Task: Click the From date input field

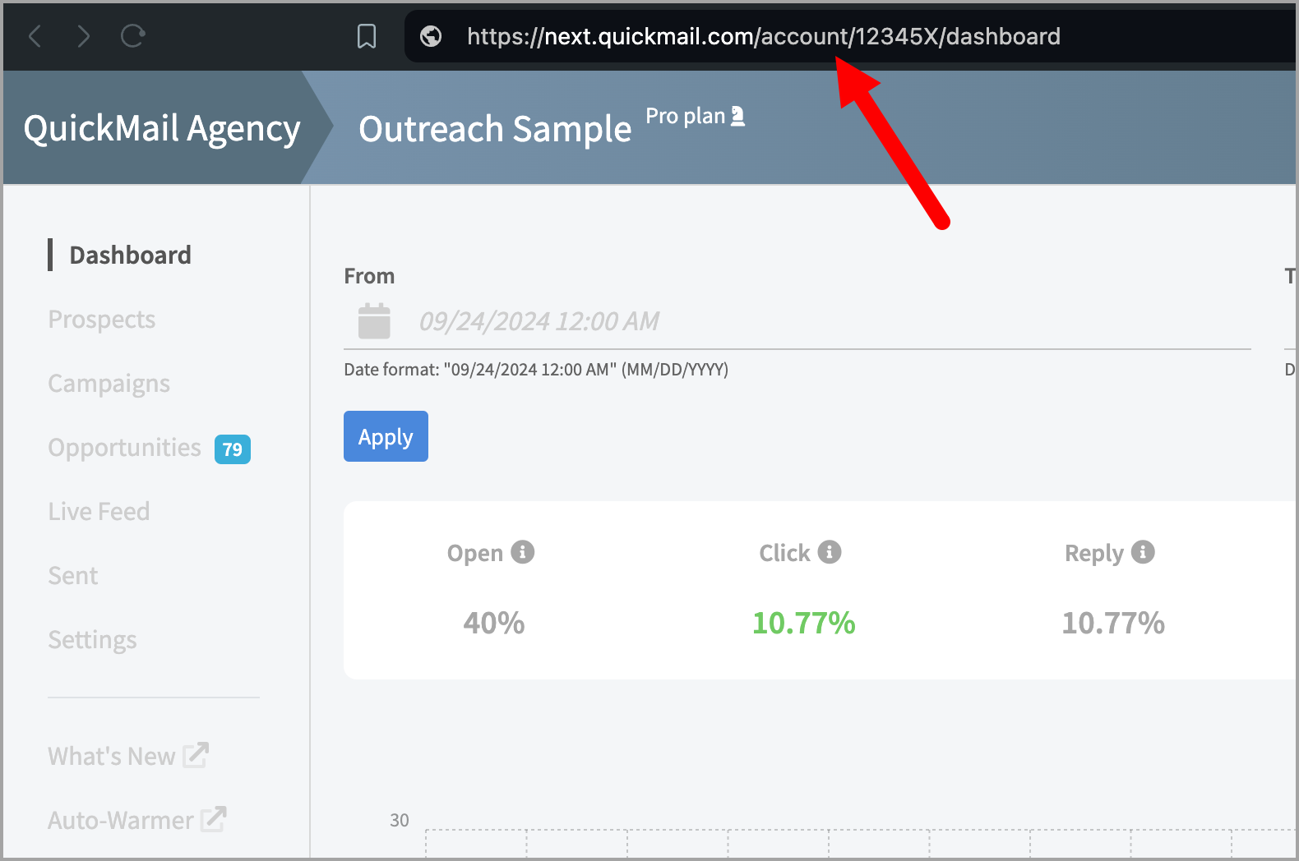Action: (x=797, y=321)
